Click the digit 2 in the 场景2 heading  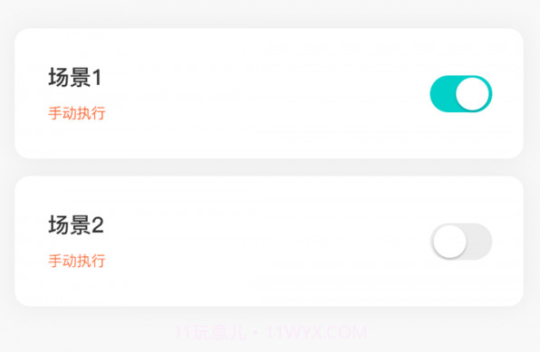tap(98, 225)
